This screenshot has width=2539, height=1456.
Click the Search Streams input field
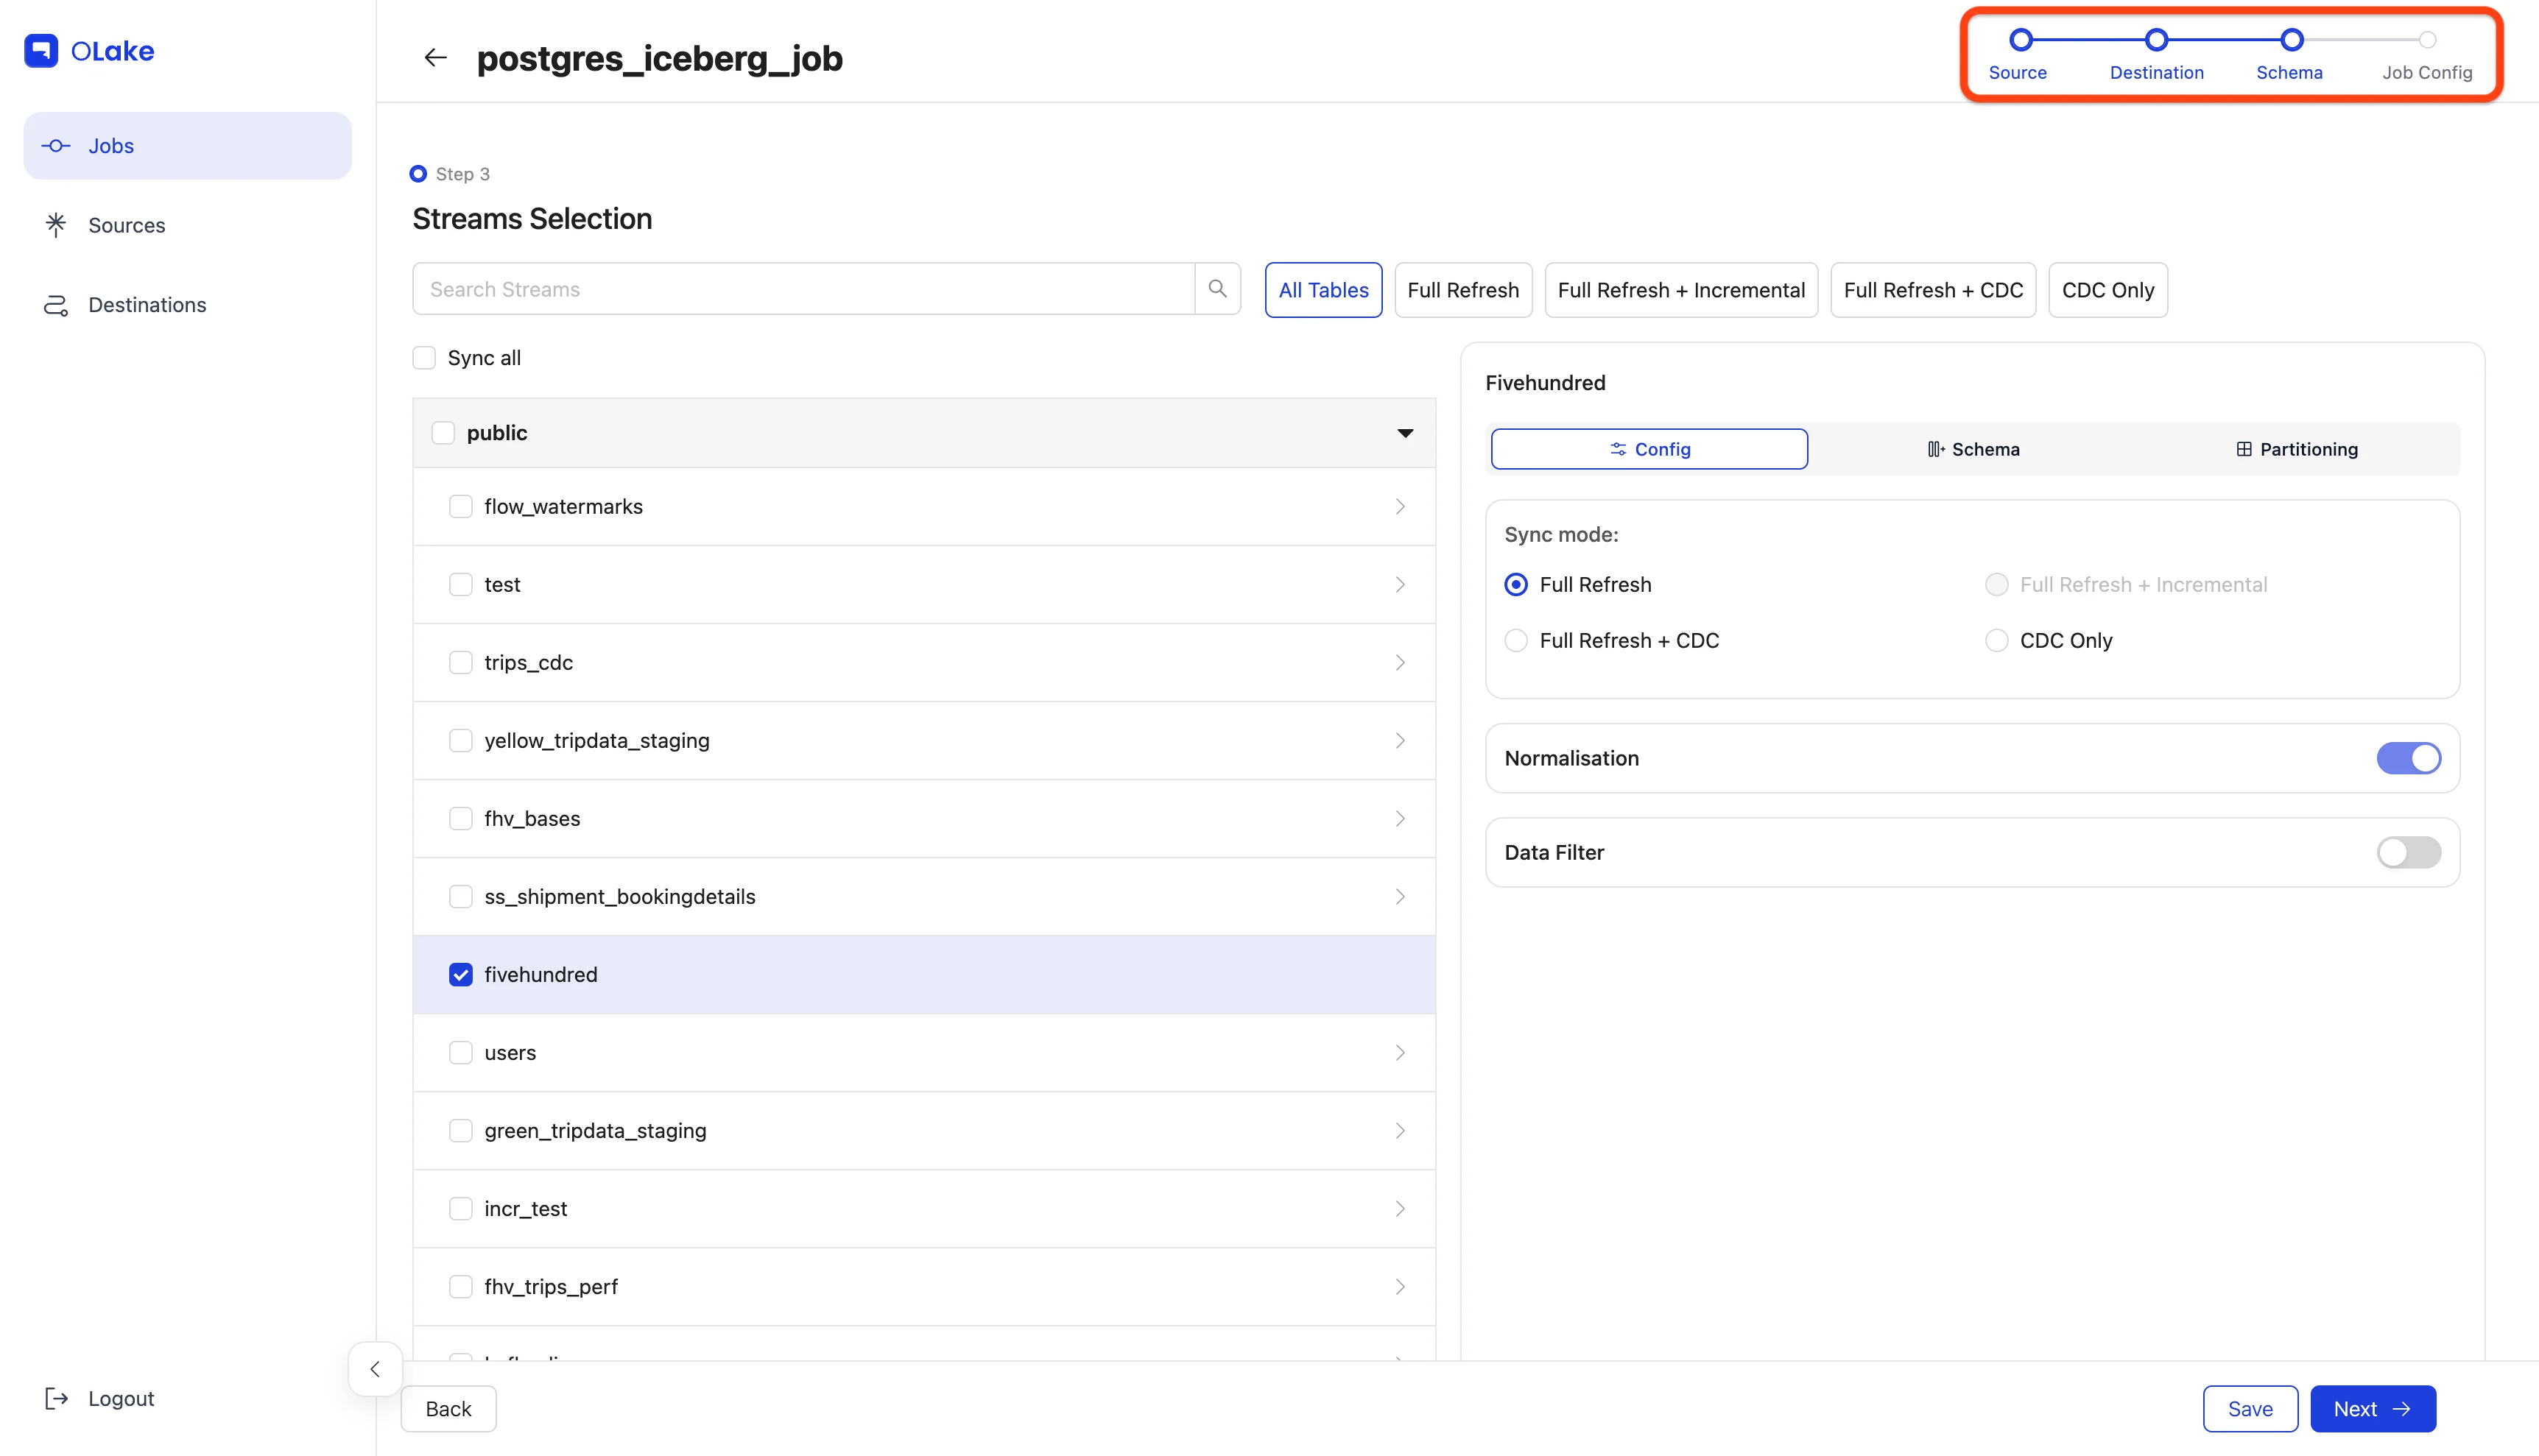pos(803,289)
